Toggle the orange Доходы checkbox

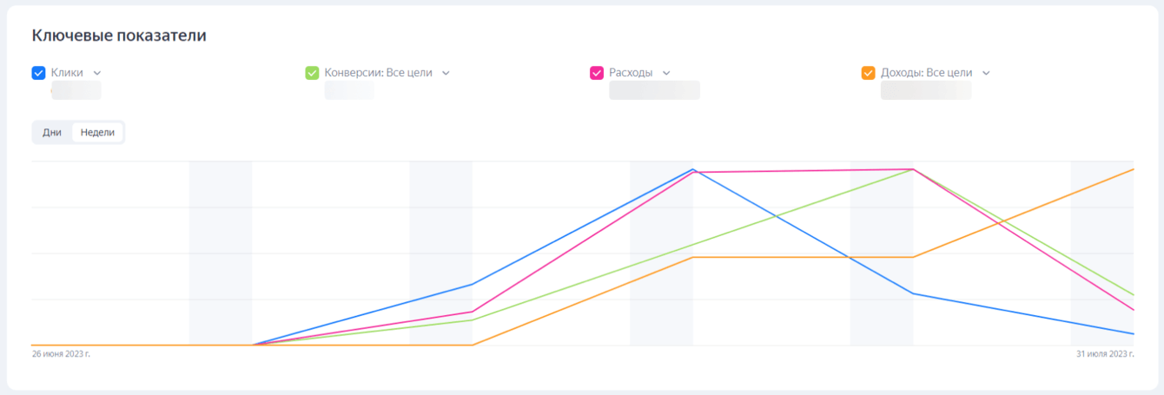click(868, 73)
